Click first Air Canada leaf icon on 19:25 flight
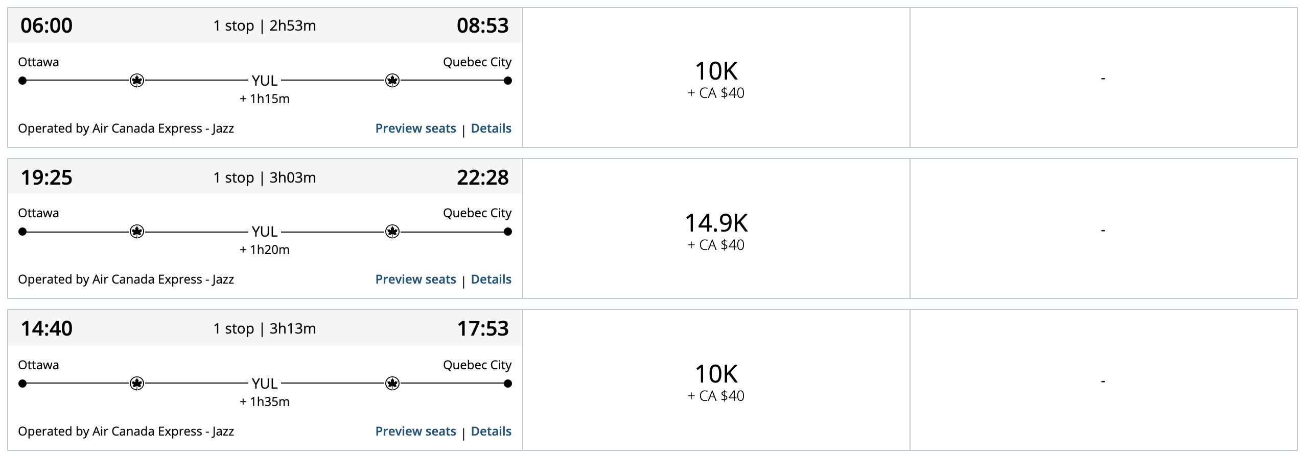This screenshot has width=1306, height=458. (137, 232)
